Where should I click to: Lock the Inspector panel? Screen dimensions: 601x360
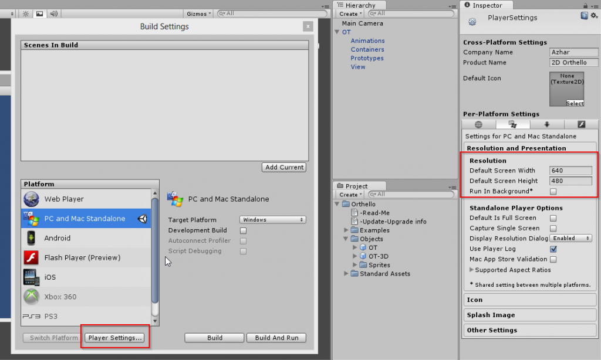point(585,5)
